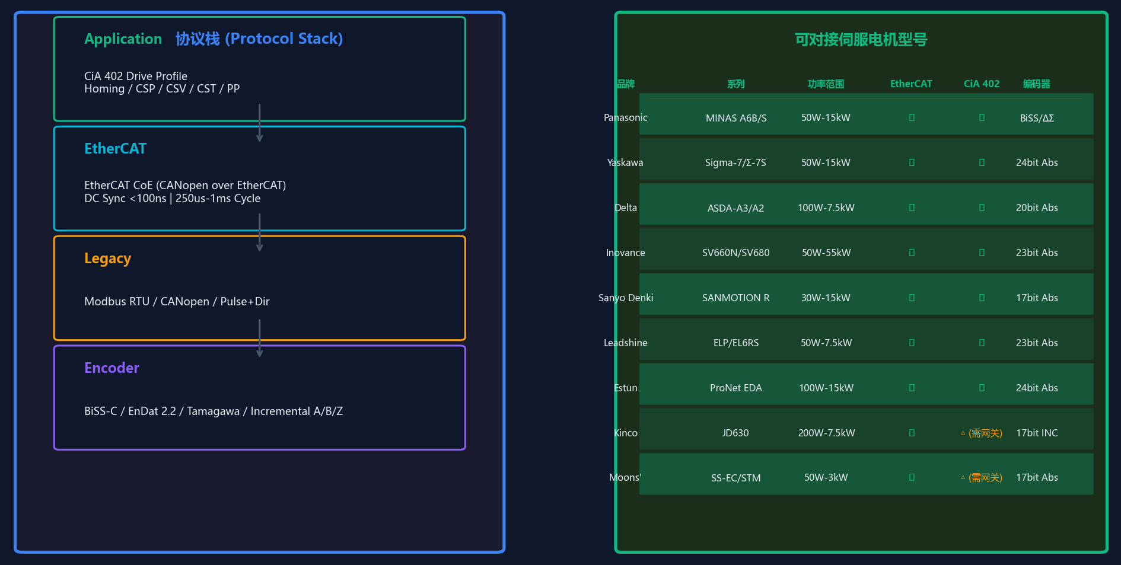Click the 品牌 column header
This screenshot has width=1121, height=565.
[626, 84]
